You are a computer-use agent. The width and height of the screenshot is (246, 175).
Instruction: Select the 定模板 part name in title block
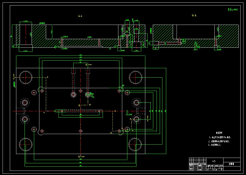231,164
